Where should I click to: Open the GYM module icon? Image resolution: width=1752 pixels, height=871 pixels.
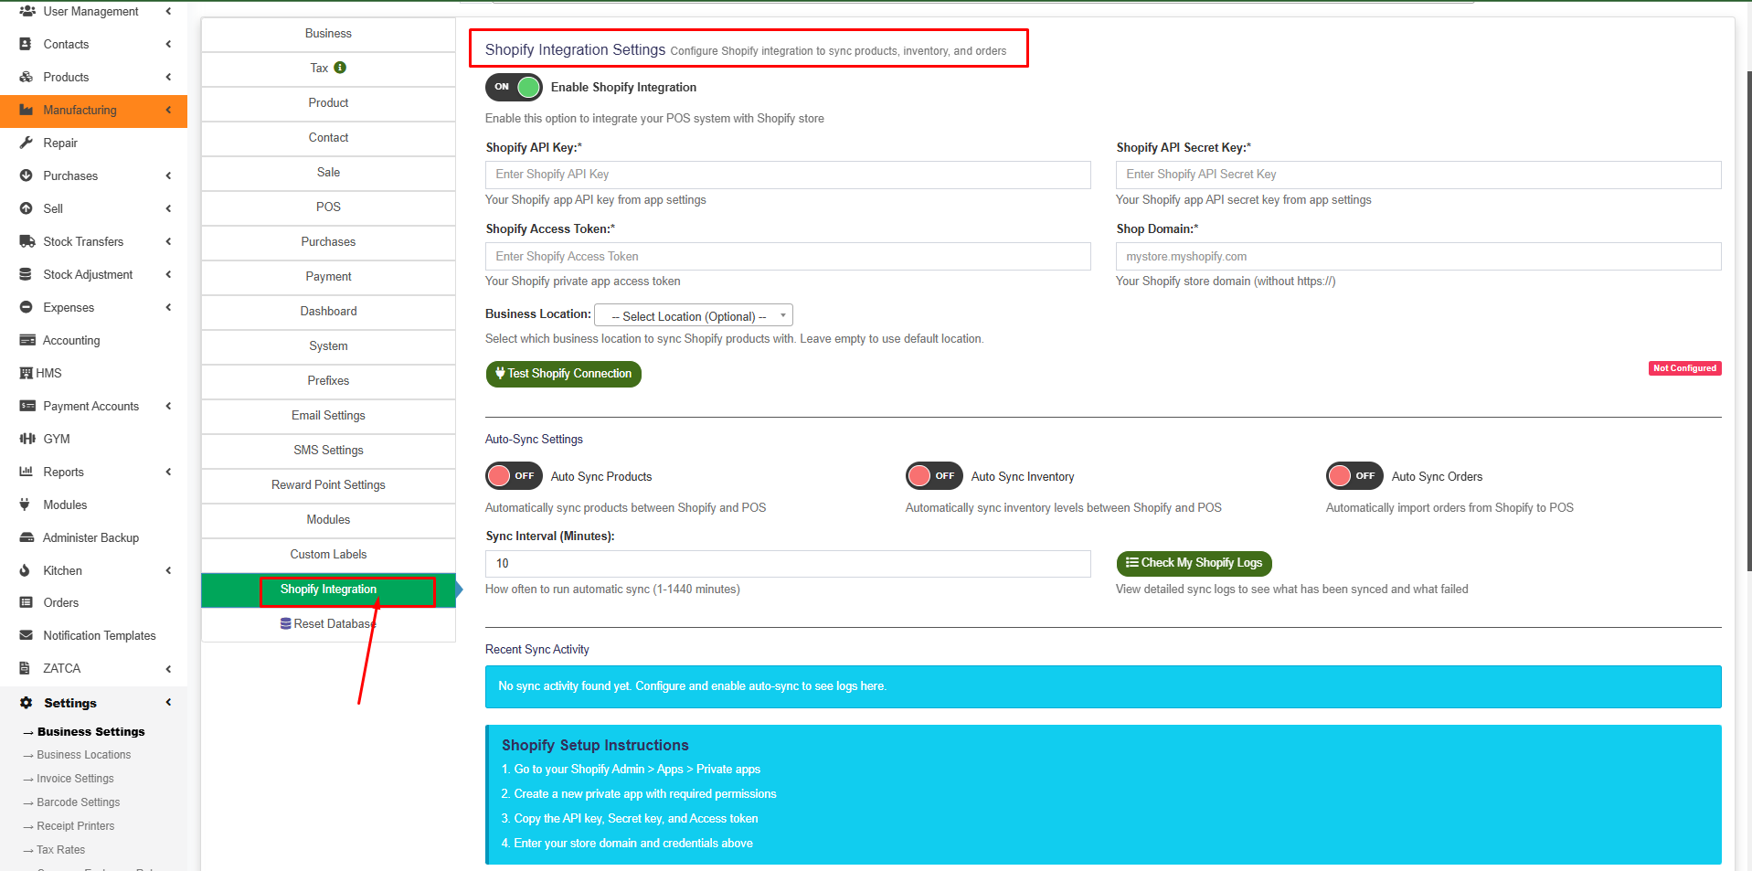coord(27,439)
